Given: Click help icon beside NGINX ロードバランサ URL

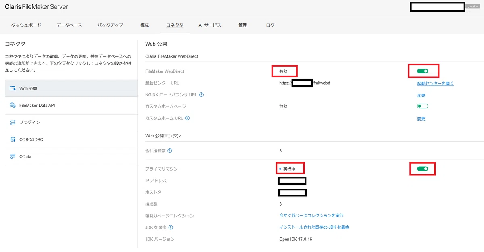Looking at the screenshot, I should coord(201,95).
